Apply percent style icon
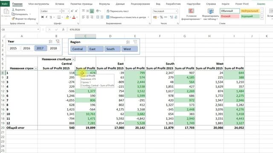This screenshot has height=153, width=273. tap(161, 17)
